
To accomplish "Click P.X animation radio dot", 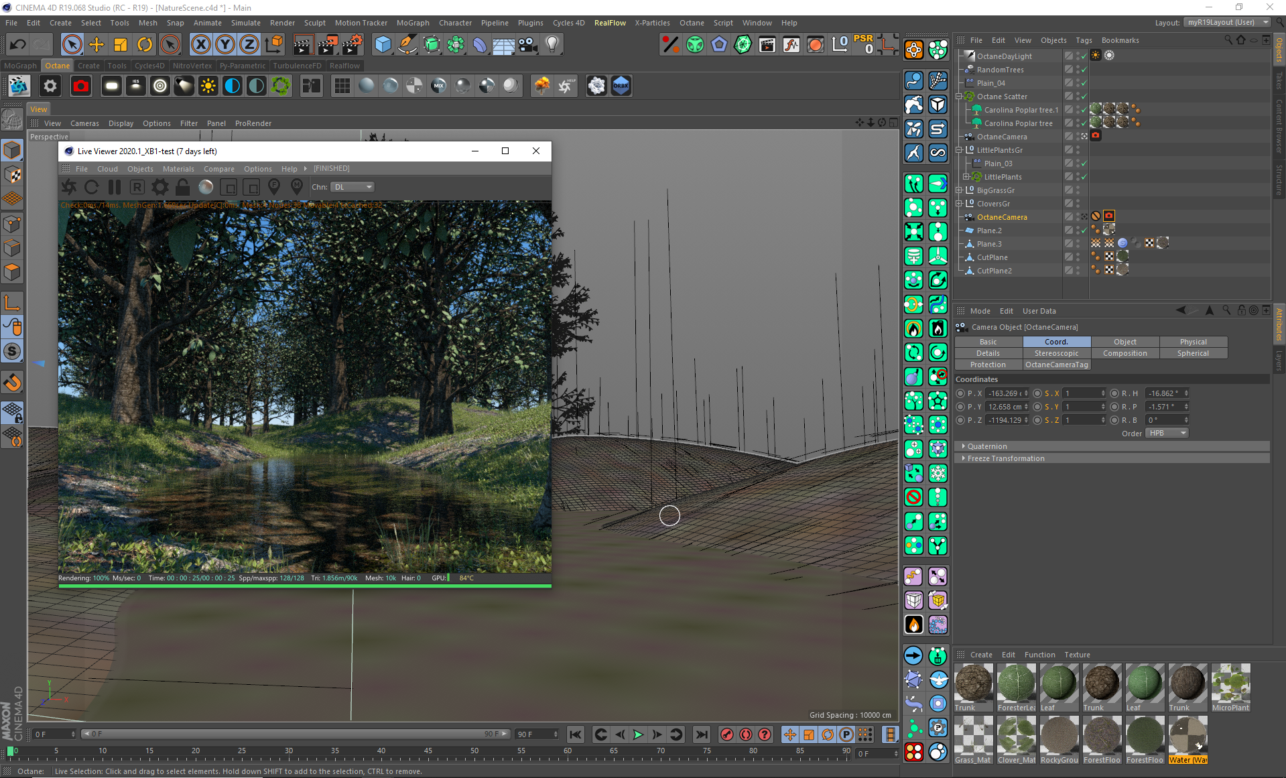I will [960, 393].
